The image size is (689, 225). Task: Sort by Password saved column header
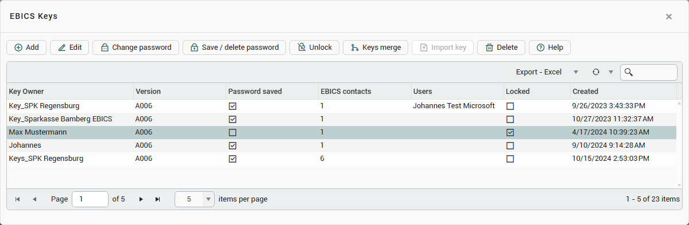pos(272,91)
